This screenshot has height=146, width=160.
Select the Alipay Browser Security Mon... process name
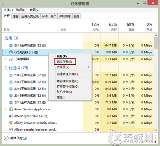36,123
